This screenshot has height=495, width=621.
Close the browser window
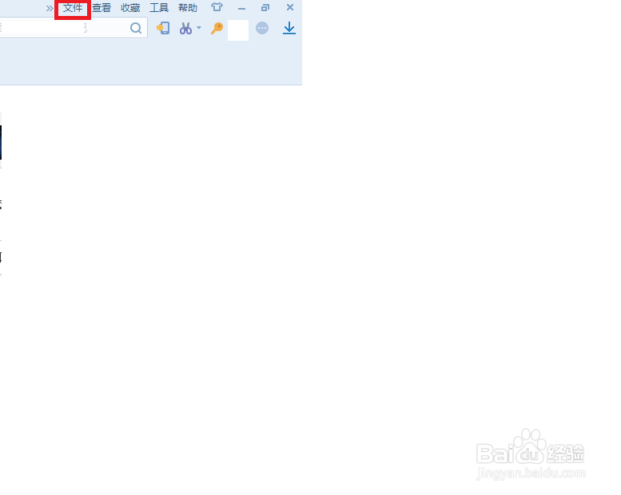pyautogui.click(x=290, y=7)
